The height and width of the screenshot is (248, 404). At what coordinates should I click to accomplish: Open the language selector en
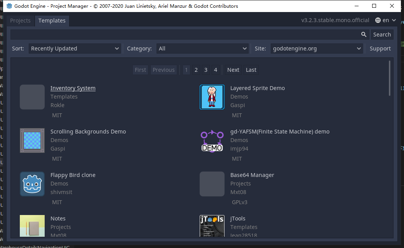point(385,20)
